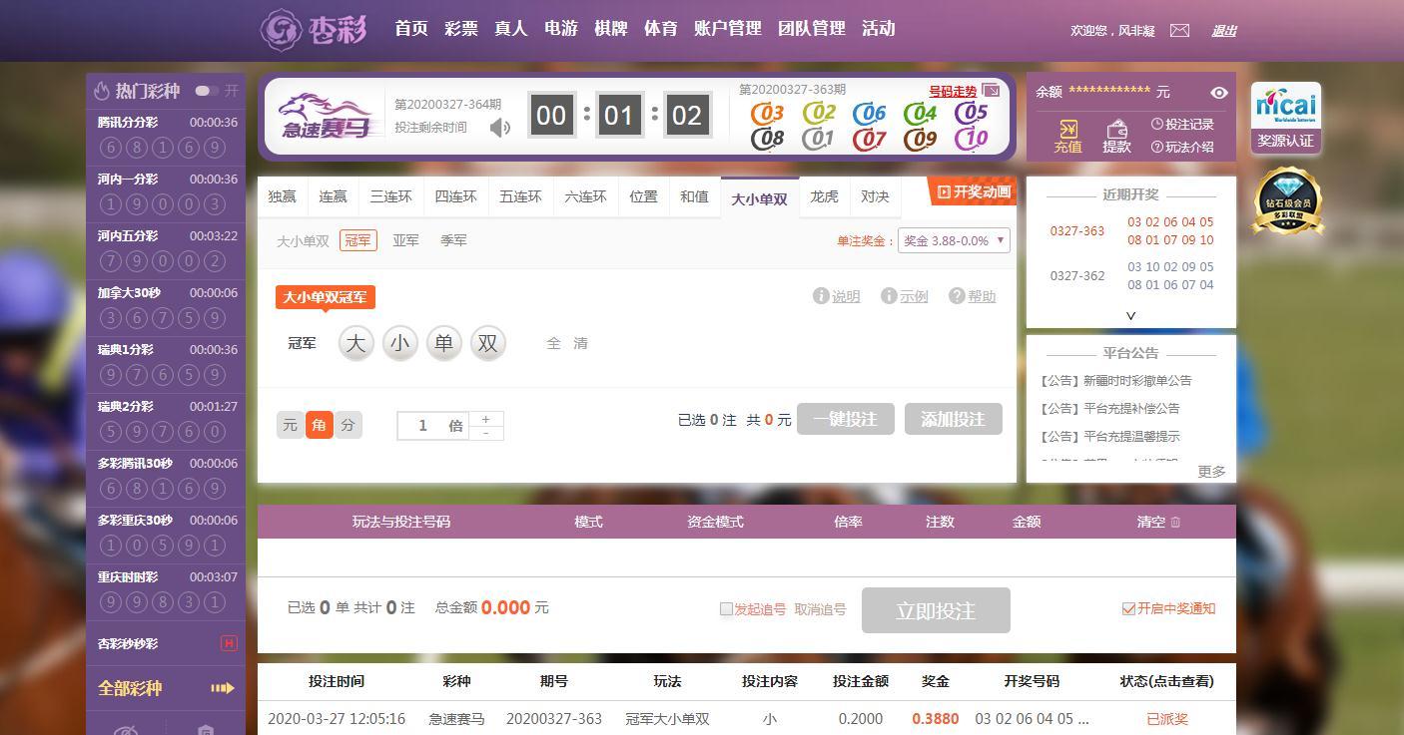The width and height of the screenshot is (1404, 735).
Task: Click 清 to clear selections
Action: [x=581, y=343]
